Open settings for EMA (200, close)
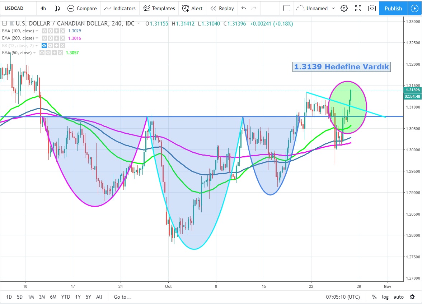 (51, 38)
